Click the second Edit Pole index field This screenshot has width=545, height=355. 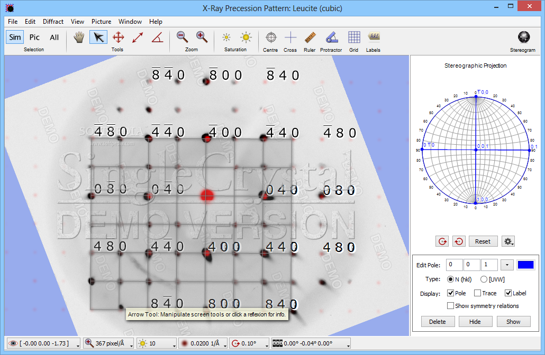[471, 265]
